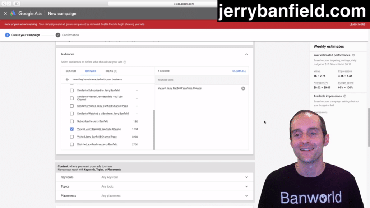Check 'Visited Jerry Banfield Channel Page' audience
This screenshot has height=208, width=370.
click(72, 137)
